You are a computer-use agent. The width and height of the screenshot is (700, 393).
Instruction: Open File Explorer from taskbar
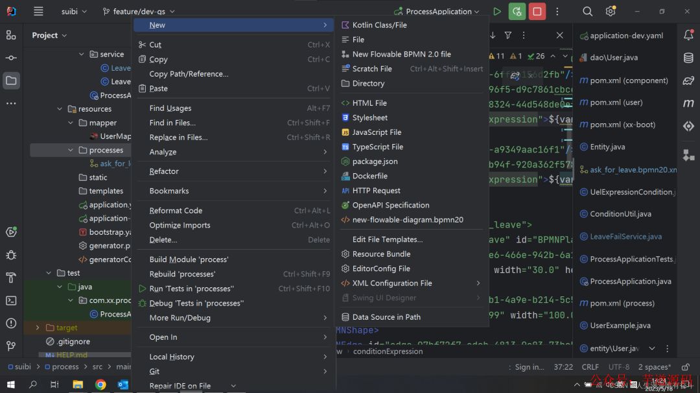pos(78,385)
